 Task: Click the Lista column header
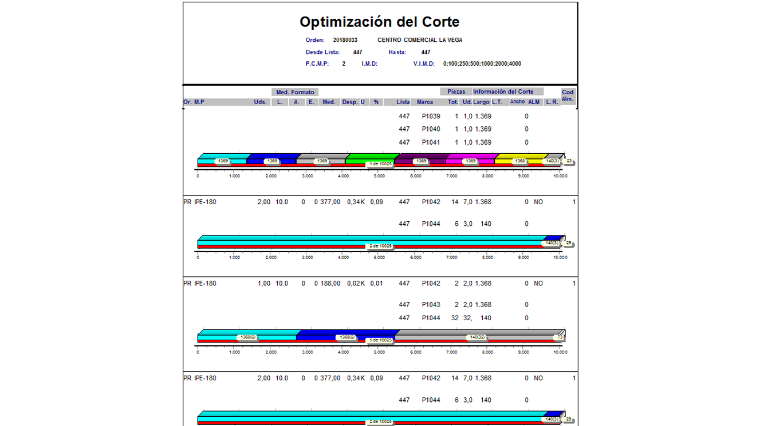point(403,102)
